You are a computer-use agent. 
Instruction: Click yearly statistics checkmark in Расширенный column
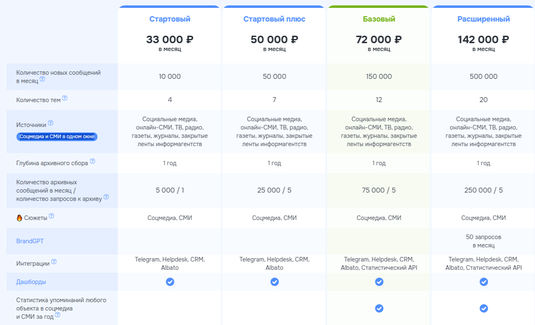[x=484, y=308]
